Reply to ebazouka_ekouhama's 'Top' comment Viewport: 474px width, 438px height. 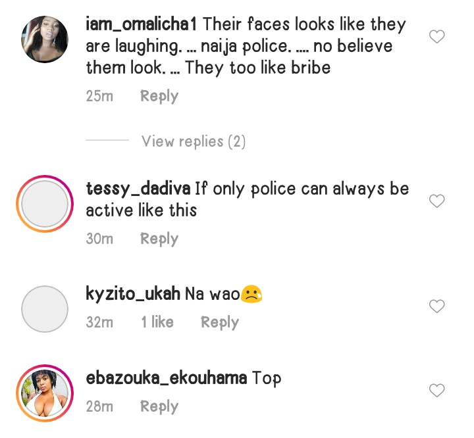[x=159, y=406]
